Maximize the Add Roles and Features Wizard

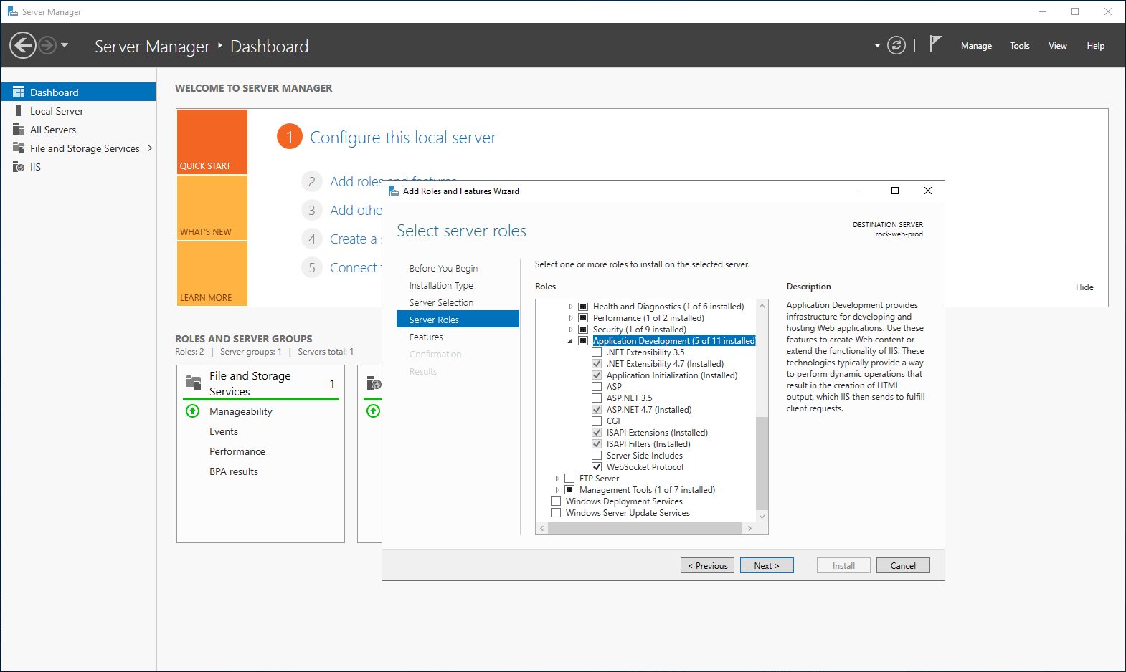click(895, 191)
